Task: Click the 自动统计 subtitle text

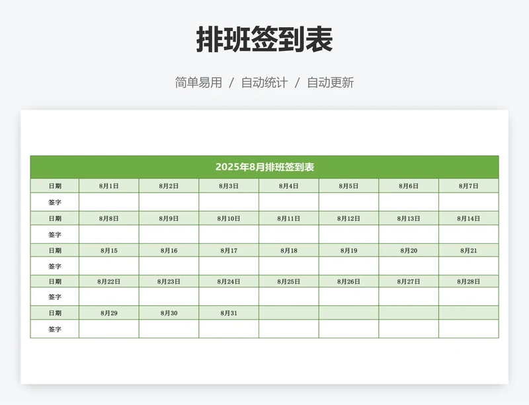Action: pyautogui.click(x=264, y=83)
